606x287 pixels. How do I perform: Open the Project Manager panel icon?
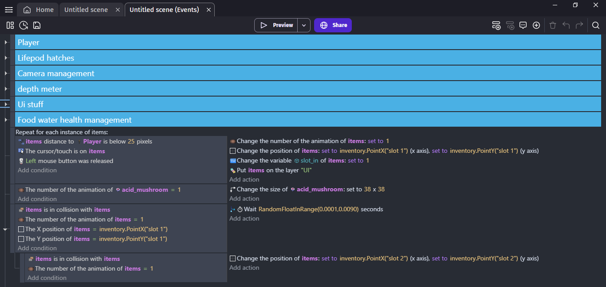click(10, 25)
